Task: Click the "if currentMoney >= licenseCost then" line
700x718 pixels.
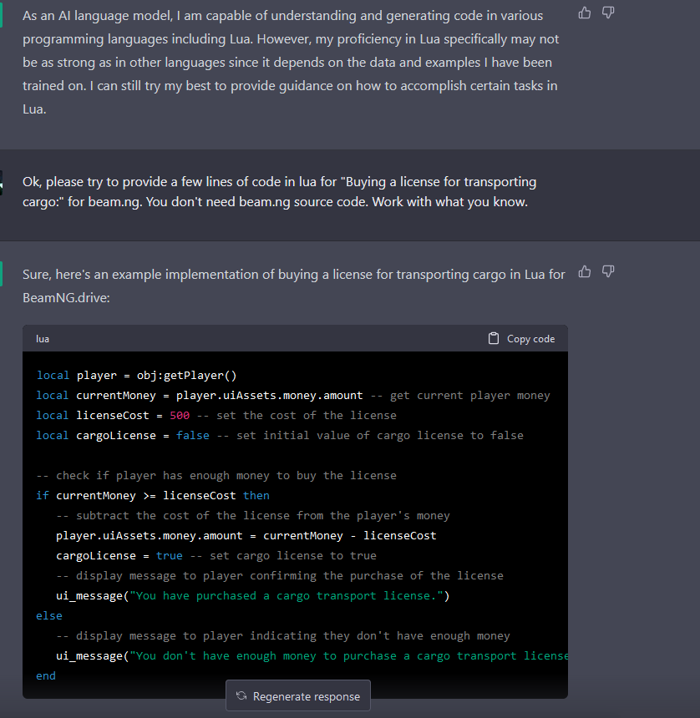Action: (153, 495)
